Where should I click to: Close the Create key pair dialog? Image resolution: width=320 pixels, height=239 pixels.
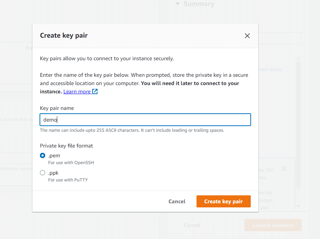pyautogui.click(x=247, y=36)
